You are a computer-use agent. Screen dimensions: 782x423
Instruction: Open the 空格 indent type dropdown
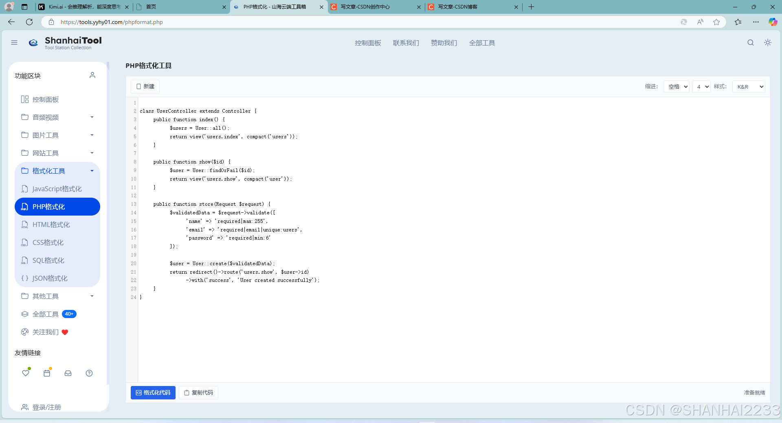pos(676,87)
